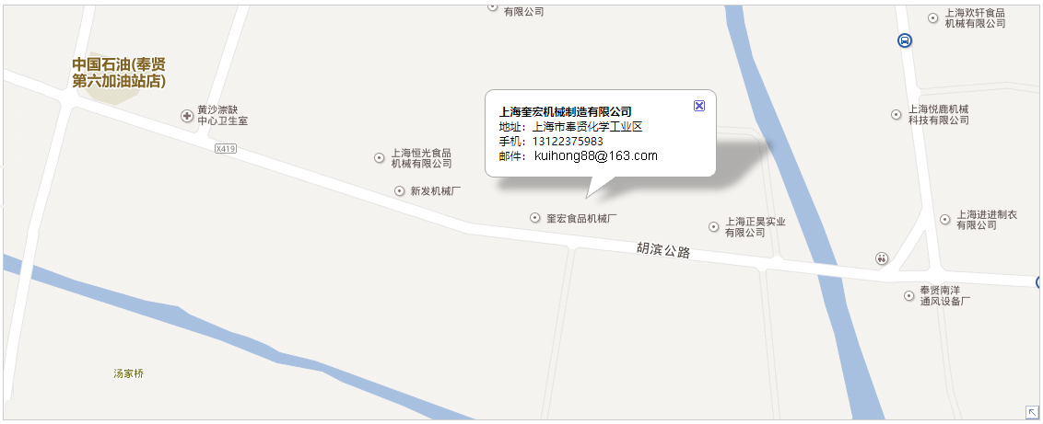Select 上海进进制衣有限公司 marker
Image resolution: width=1043 pixels, height=424 pixels.
pyautogui.click(x=945, y=220)
